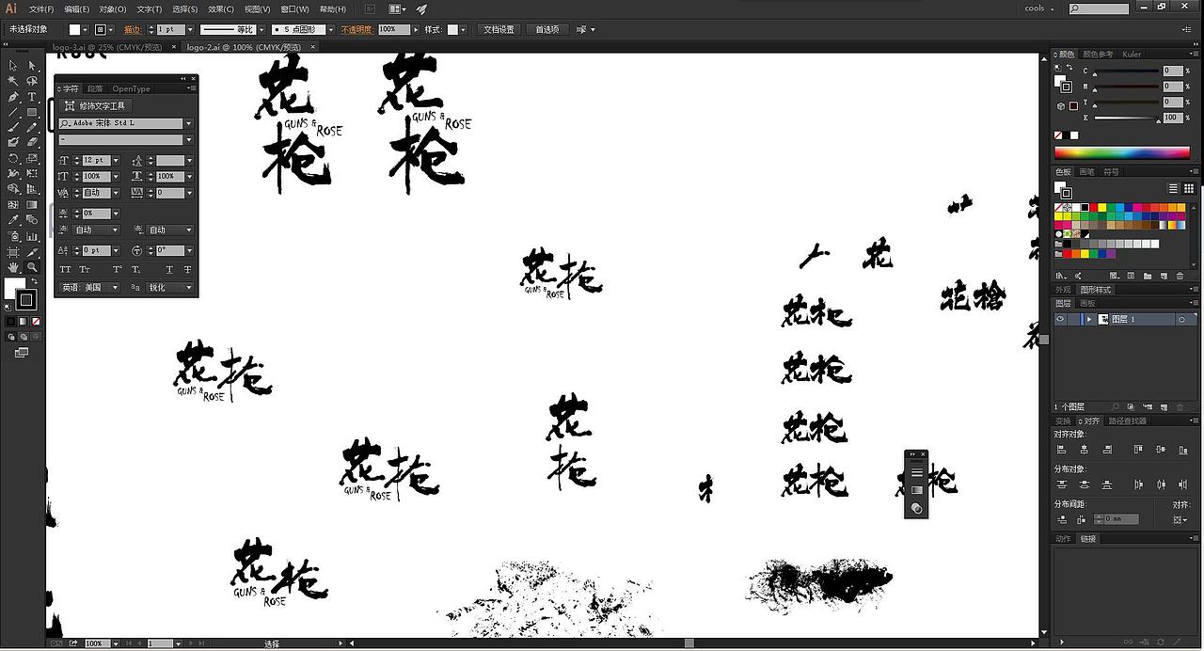Toggle visibility of 图层 1
Screen dimensions: 1204x651
pos(1060,318)
